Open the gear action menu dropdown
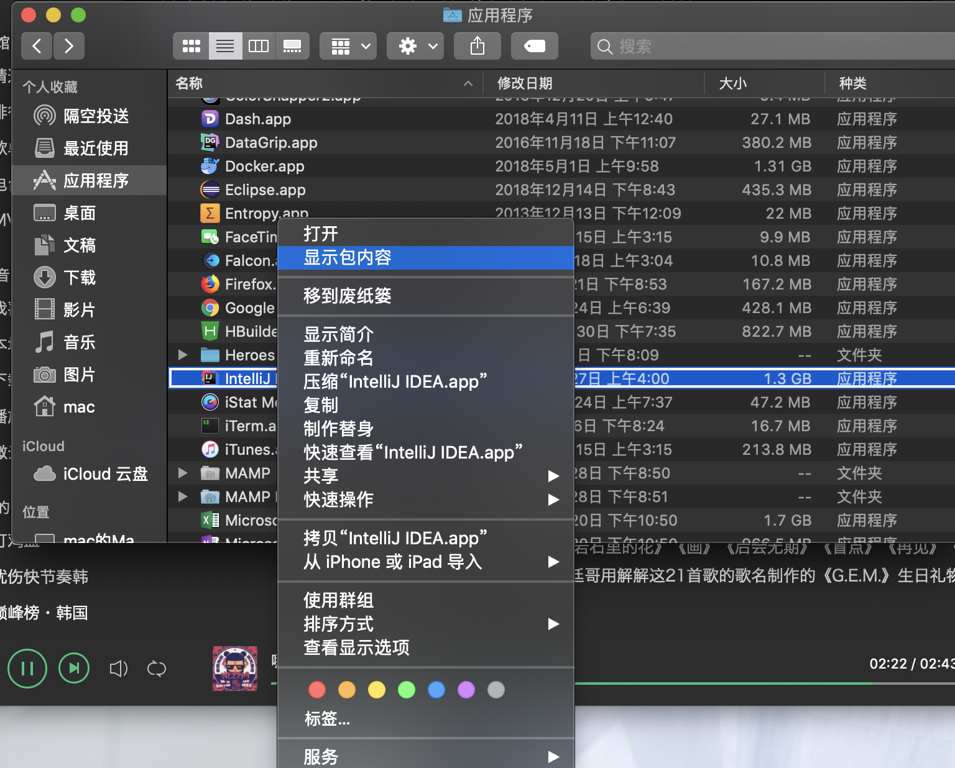This screenshot has height=768, width=955. point(415,46)
